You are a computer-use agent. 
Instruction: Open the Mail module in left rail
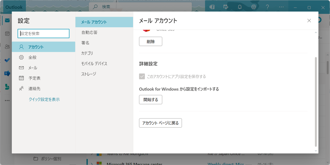[7, 21]
